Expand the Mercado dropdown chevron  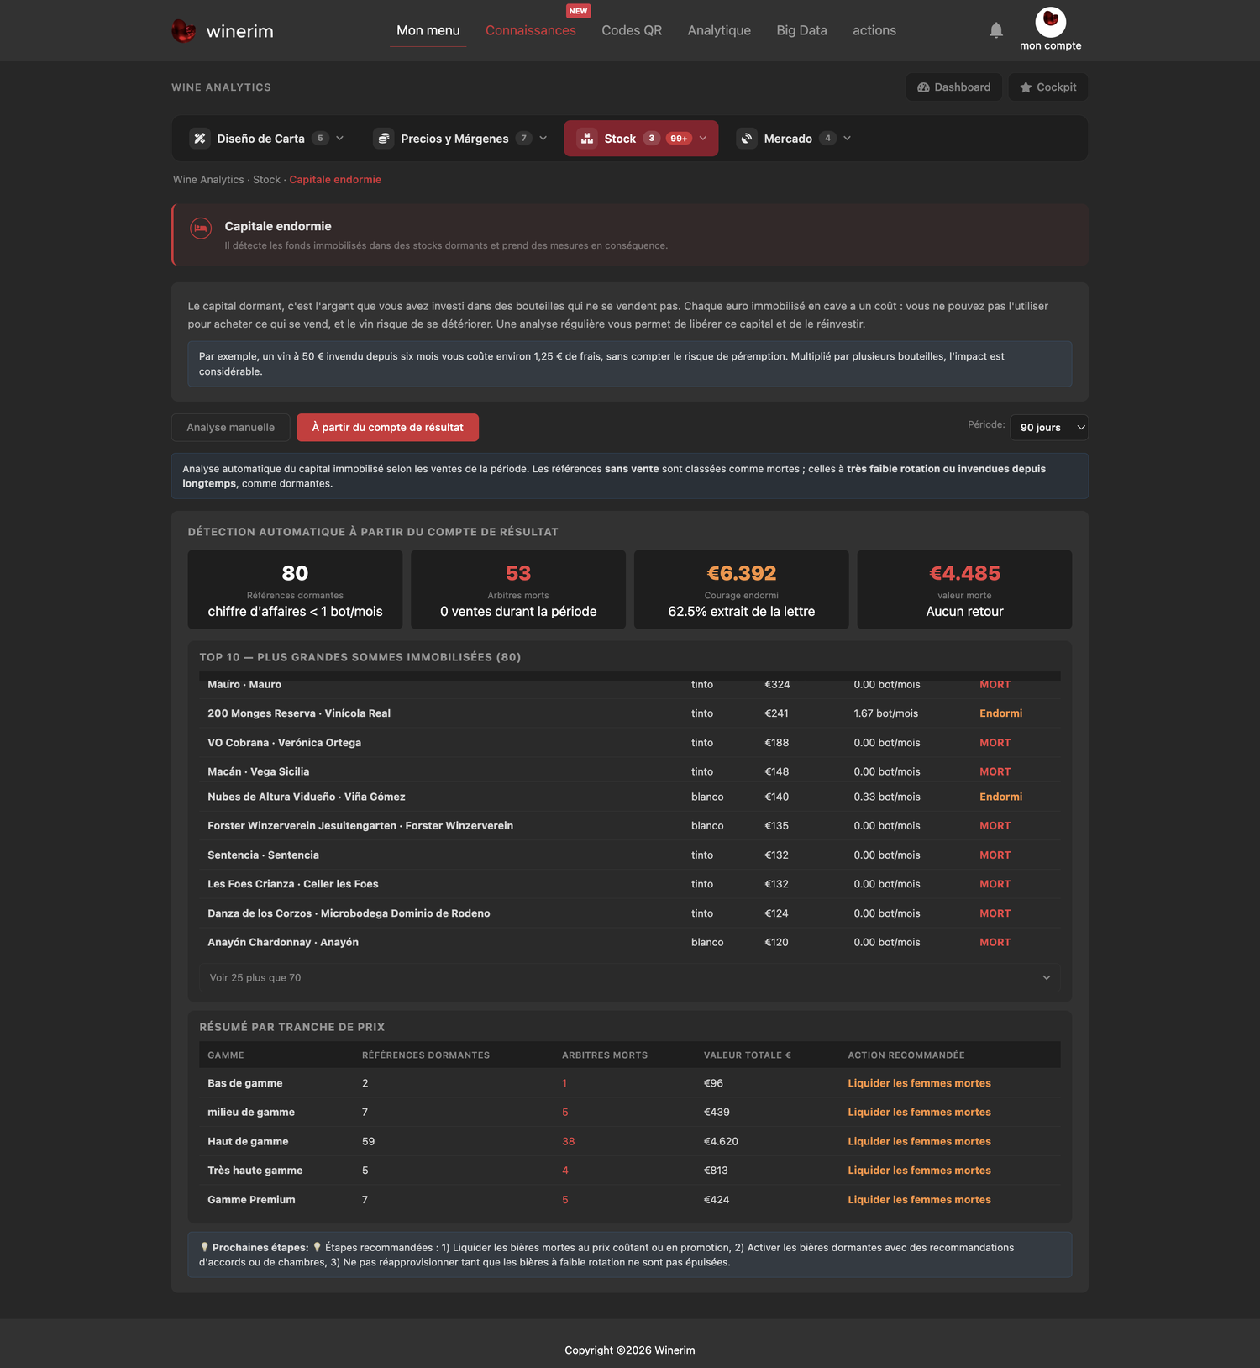pyautogui.click(x=847, y=139)
